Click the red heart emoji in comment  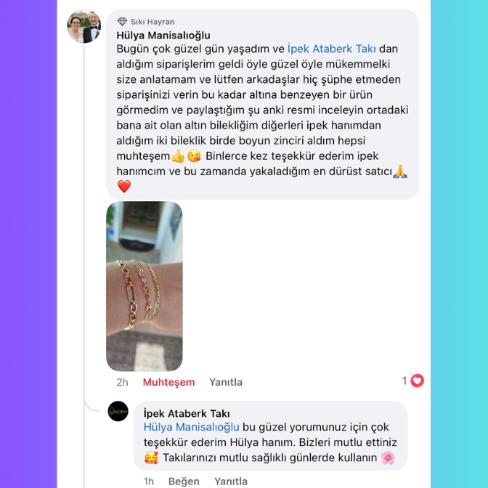[124, 187]
